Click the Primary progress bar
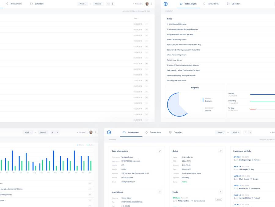 (x=262, y=94)
